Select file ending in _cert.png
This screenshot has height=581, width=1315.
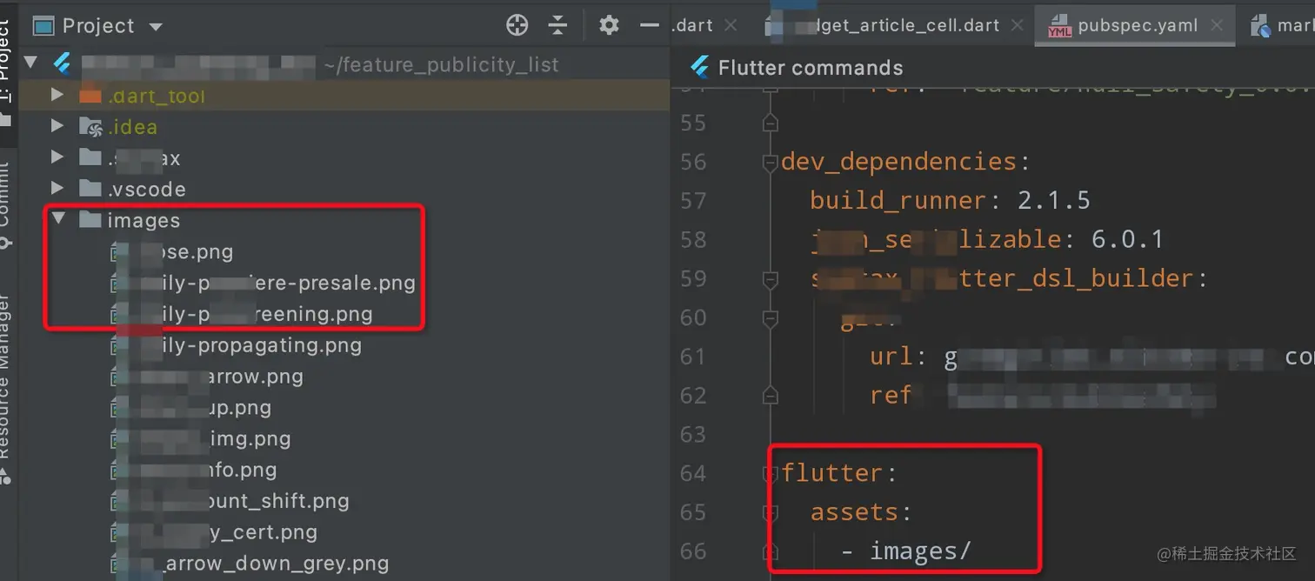214,533
